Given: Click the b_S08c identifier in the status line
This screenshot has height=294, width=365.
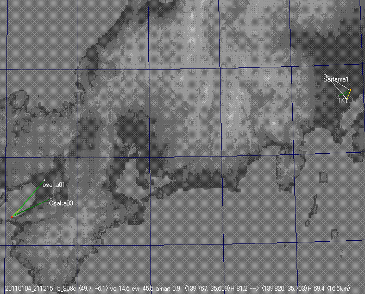Looking at the screenshot, I should click(x=67, y=289).
